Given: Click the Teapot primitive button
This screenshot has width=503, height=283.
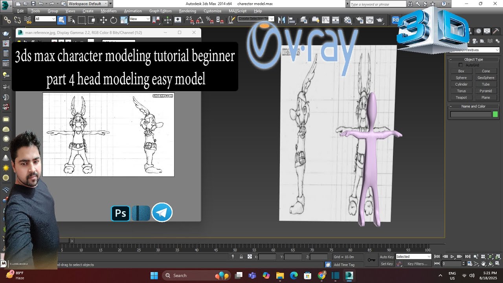Looking at the screenshot, I should [461, 97].
